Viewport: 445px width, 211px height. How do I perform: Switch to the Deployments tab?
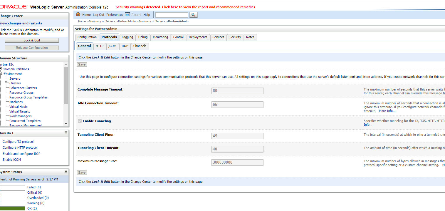point(198,37)
